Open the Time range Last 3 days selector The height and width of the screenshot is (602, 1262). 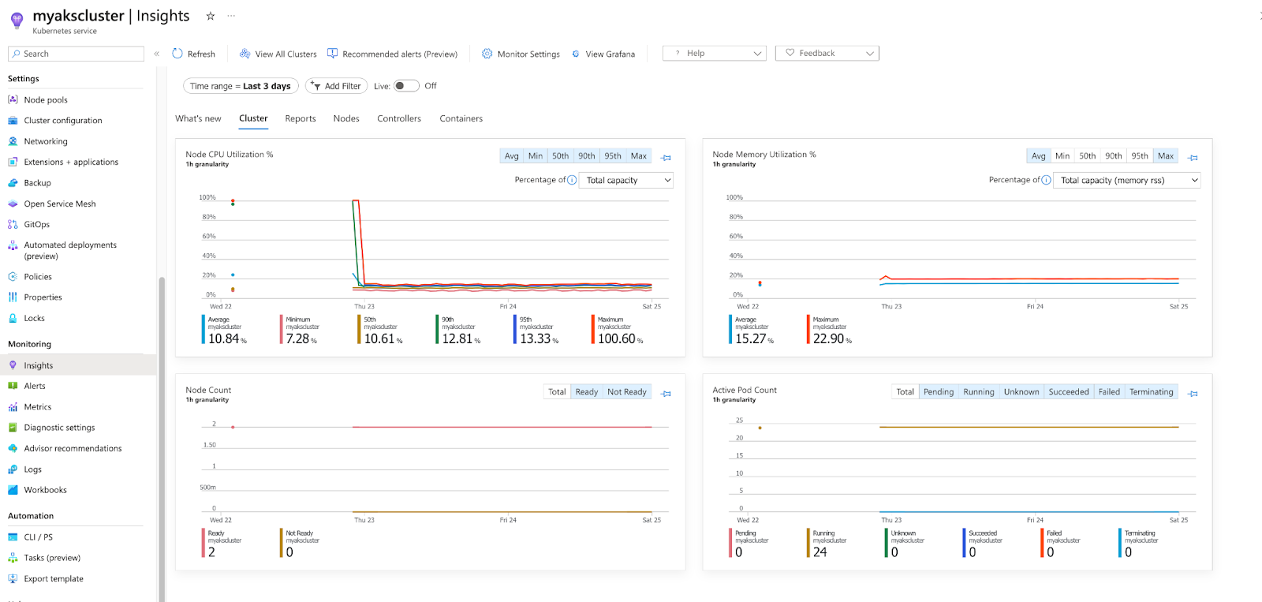click(x=241, y=86)
